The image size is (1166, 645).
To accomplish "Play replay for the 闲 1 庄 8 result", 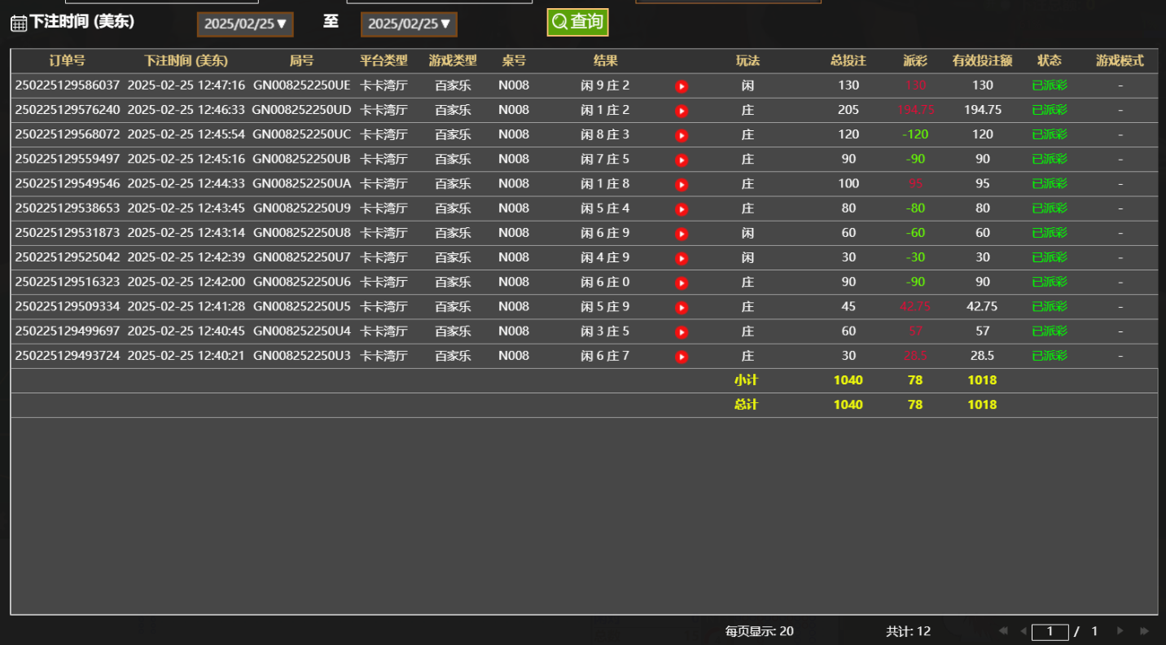I will [682, 185].
